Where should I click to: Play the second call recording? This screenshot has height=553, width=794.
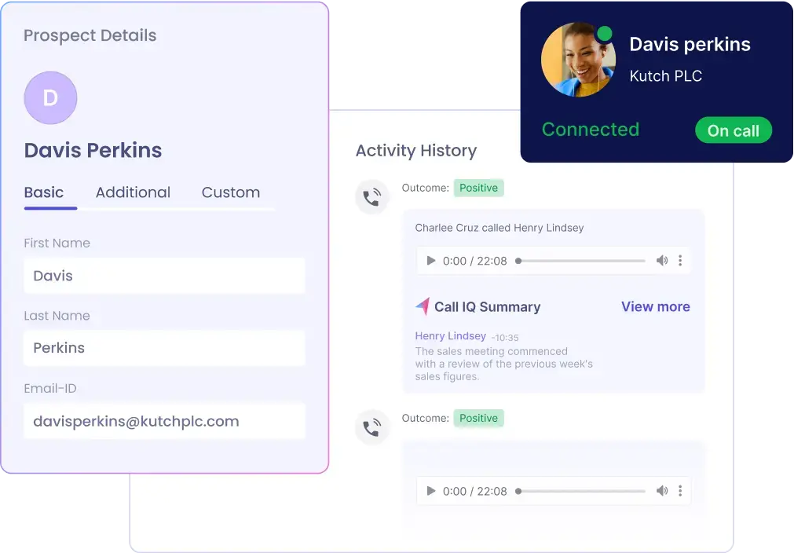[430, 491]
